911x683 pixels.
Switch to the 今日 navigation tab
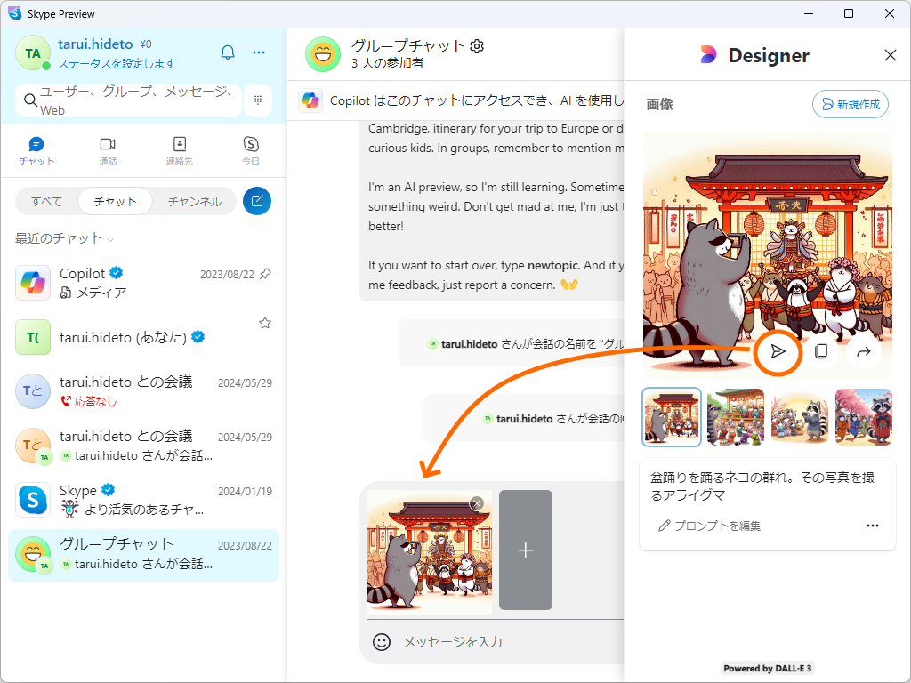(x=250, y=151)
